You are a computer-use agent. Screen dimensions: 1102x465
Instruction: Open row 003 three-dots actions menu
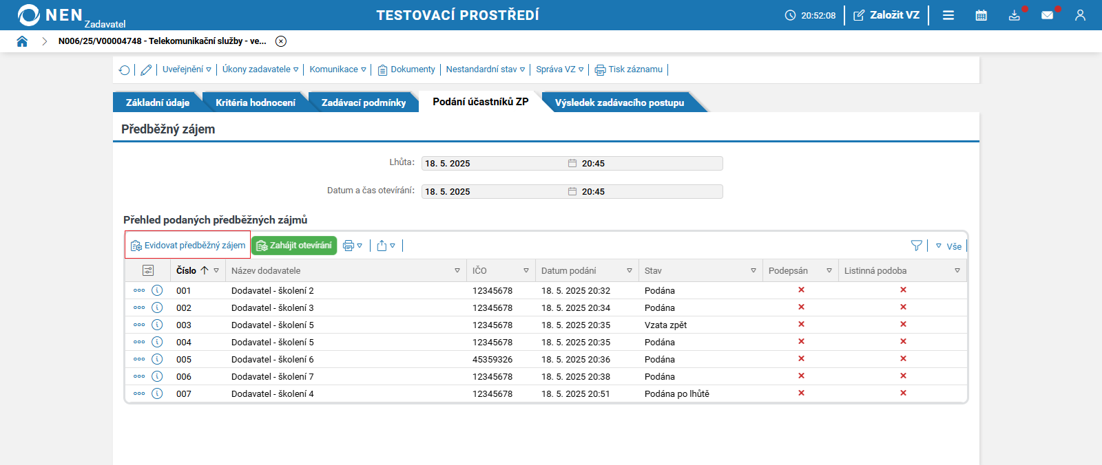click(139, 325)
